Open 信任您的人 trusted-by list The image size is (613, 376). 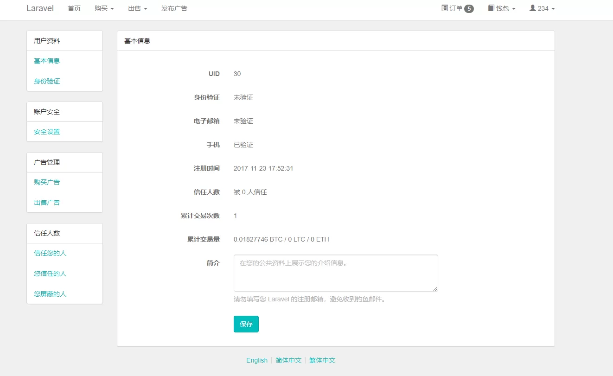50,253
